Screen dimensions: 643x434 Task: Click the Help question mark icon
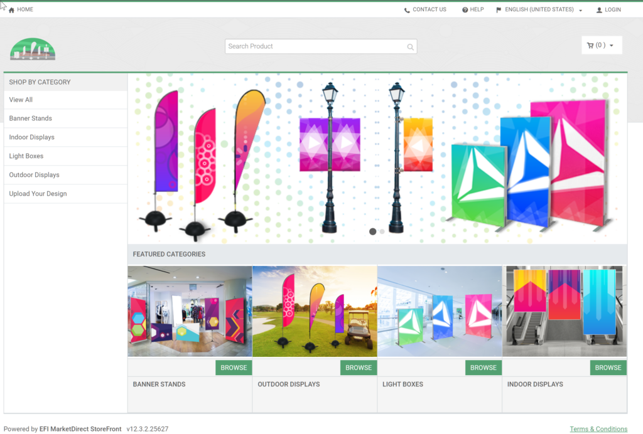[x=465, y=10]
